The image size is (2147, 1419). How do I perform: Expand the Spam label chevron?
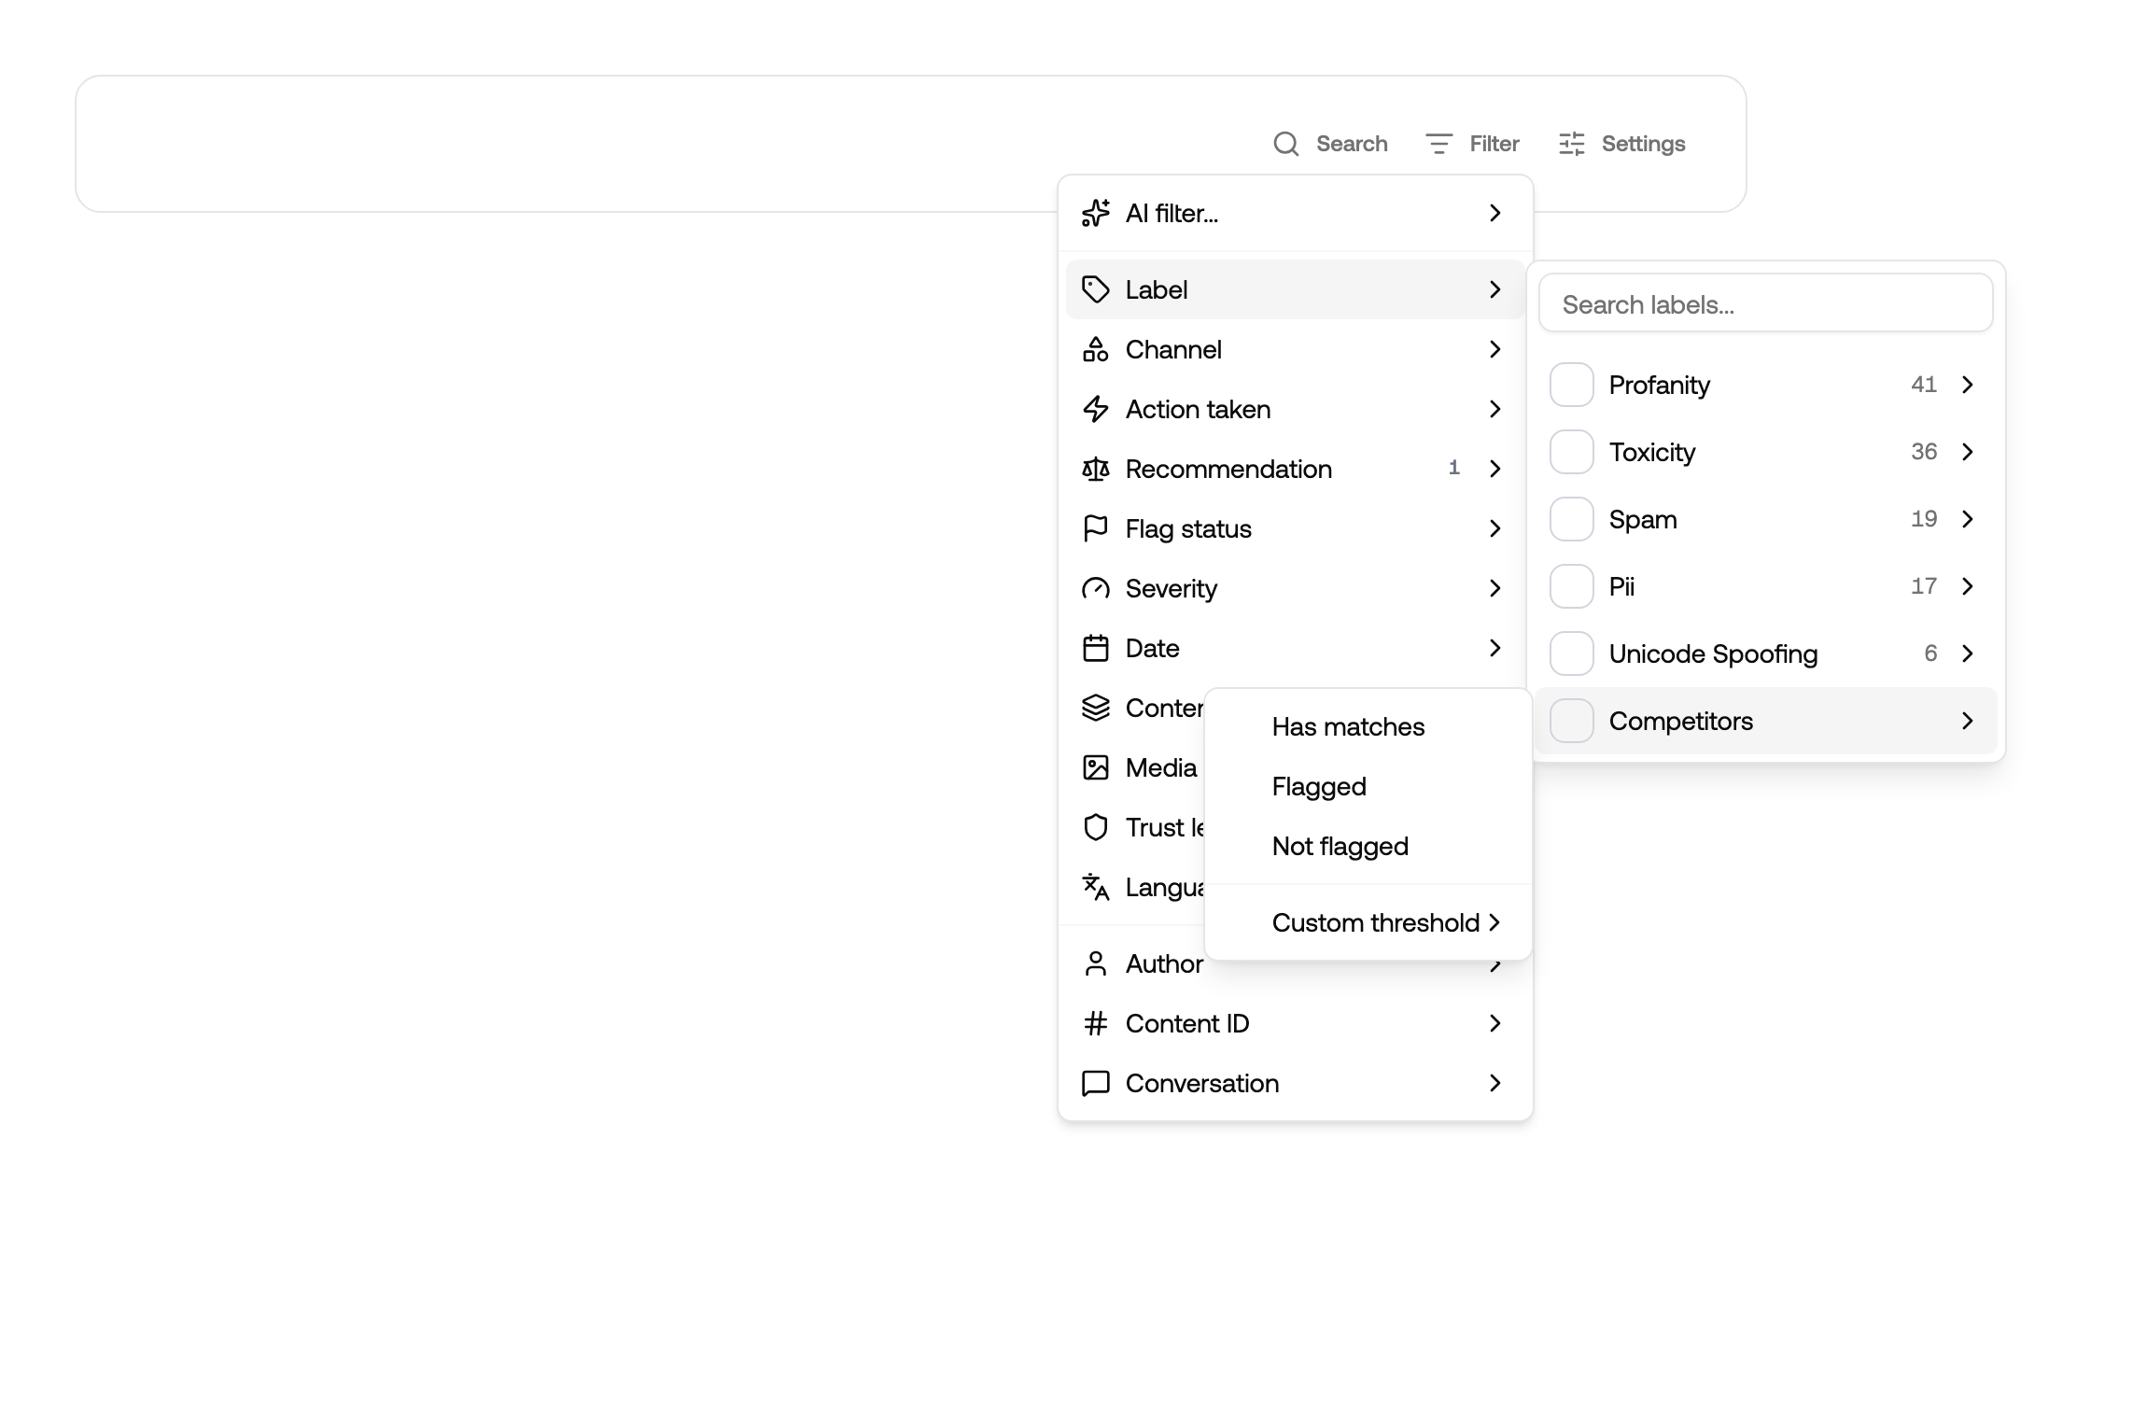pos(1968,519)
